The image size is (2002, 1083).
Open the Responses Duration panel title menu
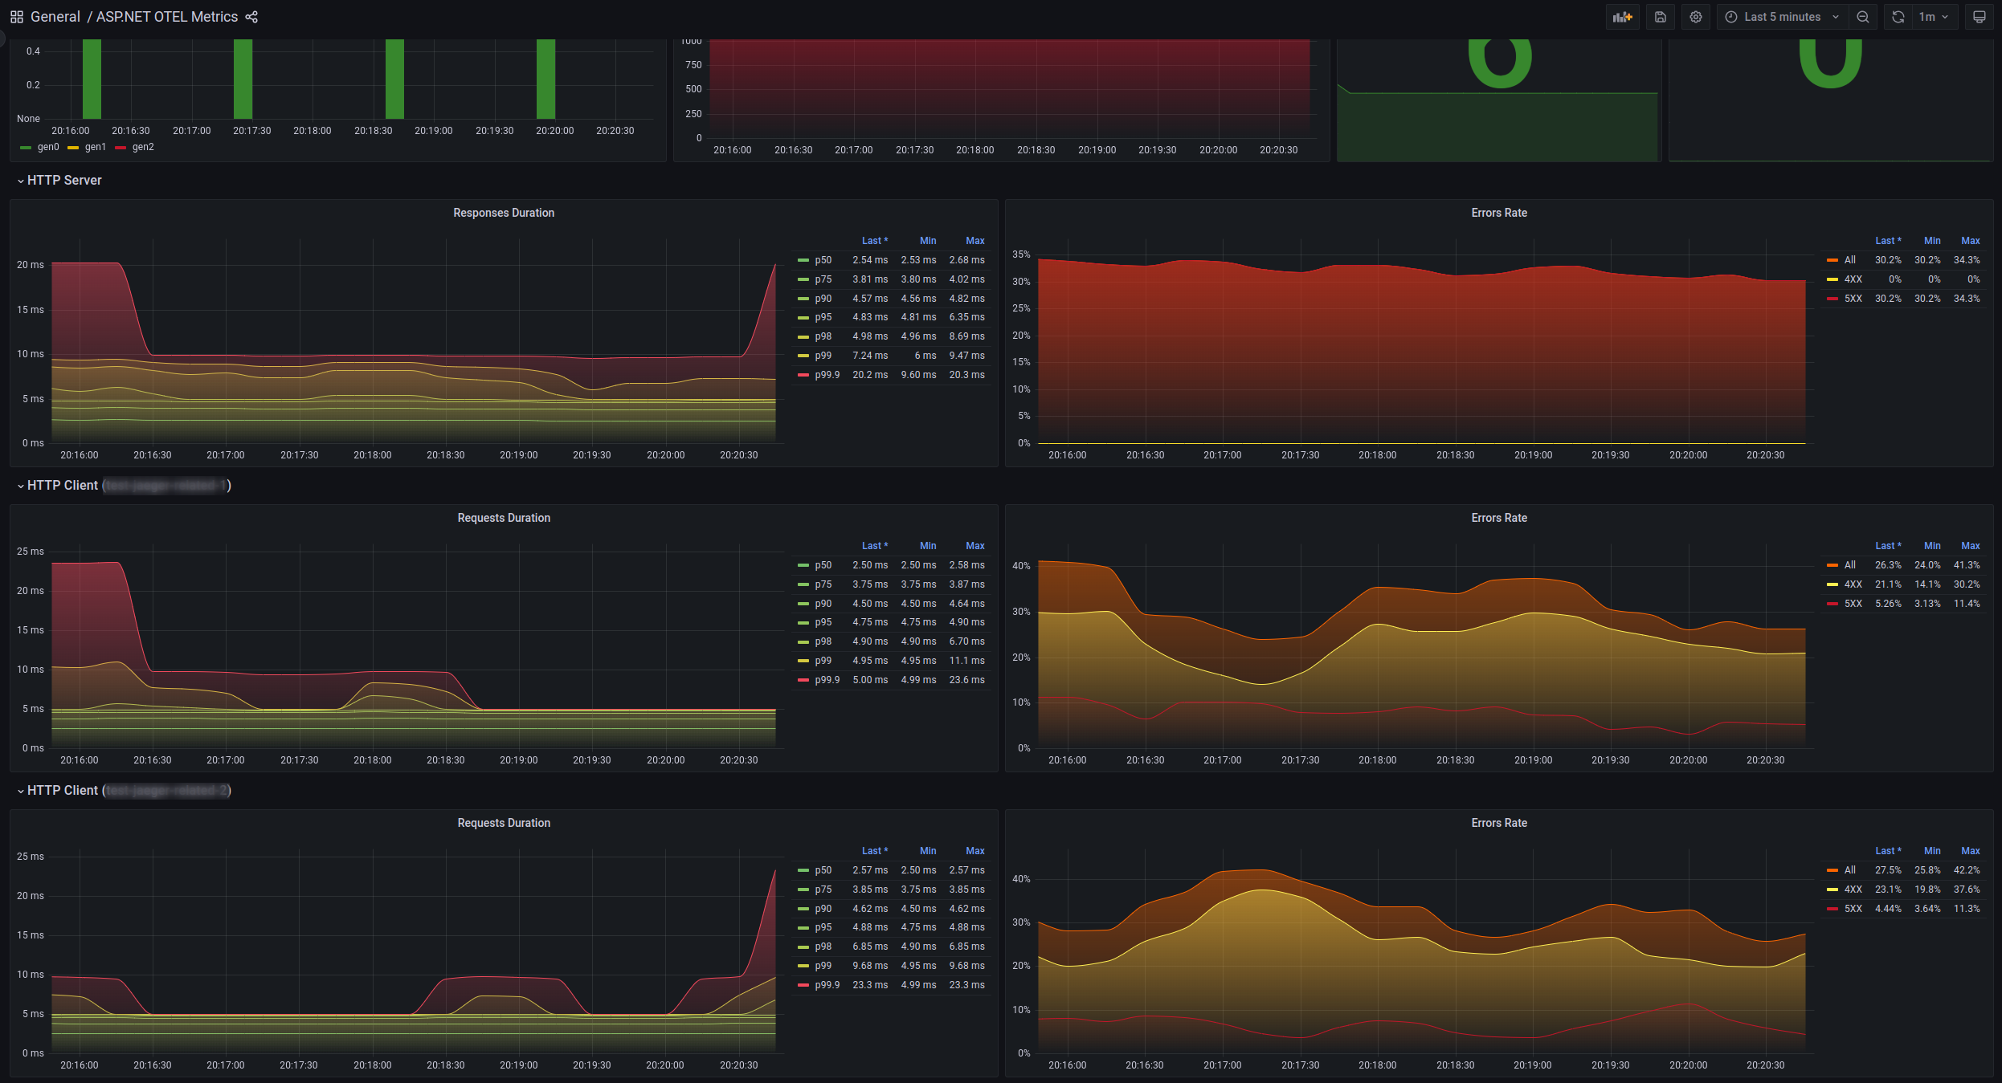click(503, 213)
